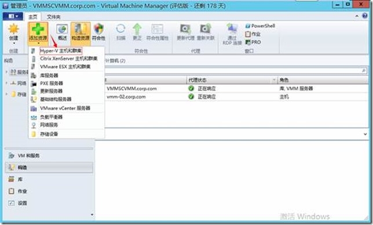Click inside the search filter field
This screenshot has width=373, height=225.
tap(233, 71)
